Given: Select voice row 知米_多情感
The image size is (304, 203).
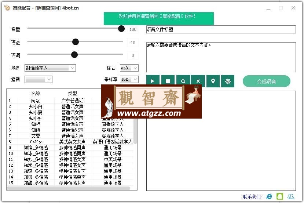Looking at the screenshot, I should coord(70,165).
